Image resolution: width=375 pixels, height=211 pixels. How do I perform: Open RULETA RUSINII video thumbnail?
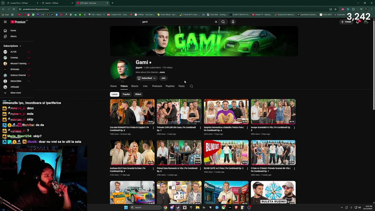click(273, 193)
